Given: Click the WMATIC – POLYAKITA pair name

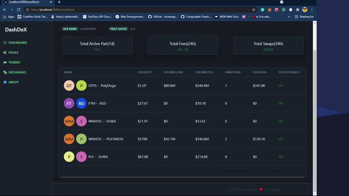Looking at the screenshot, I should pyautogui.click(x=106, y=139).
